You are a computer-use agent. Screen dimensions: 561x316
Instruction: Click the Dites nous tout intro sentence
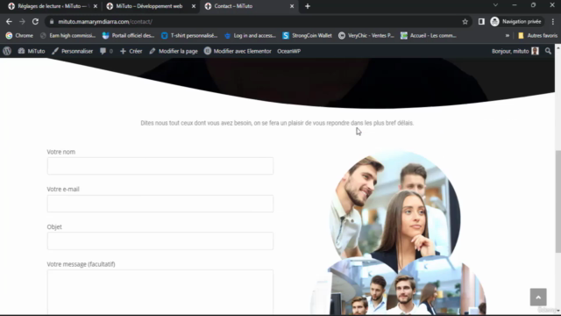point(277,123)
